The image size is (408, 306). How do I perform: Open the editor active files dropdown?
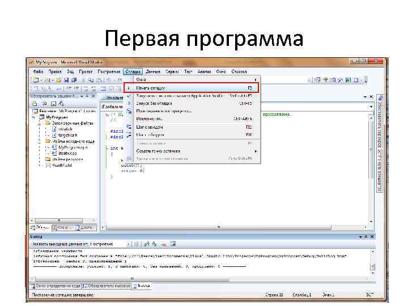click(x=365, y=97)
